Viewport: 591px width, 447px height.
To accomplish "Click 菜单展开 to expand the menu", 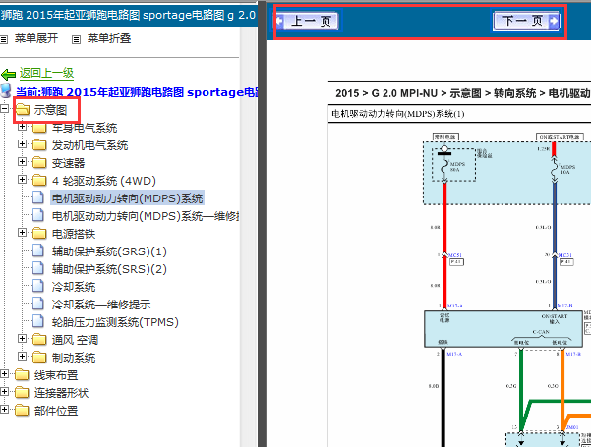I will coord(36,38).
